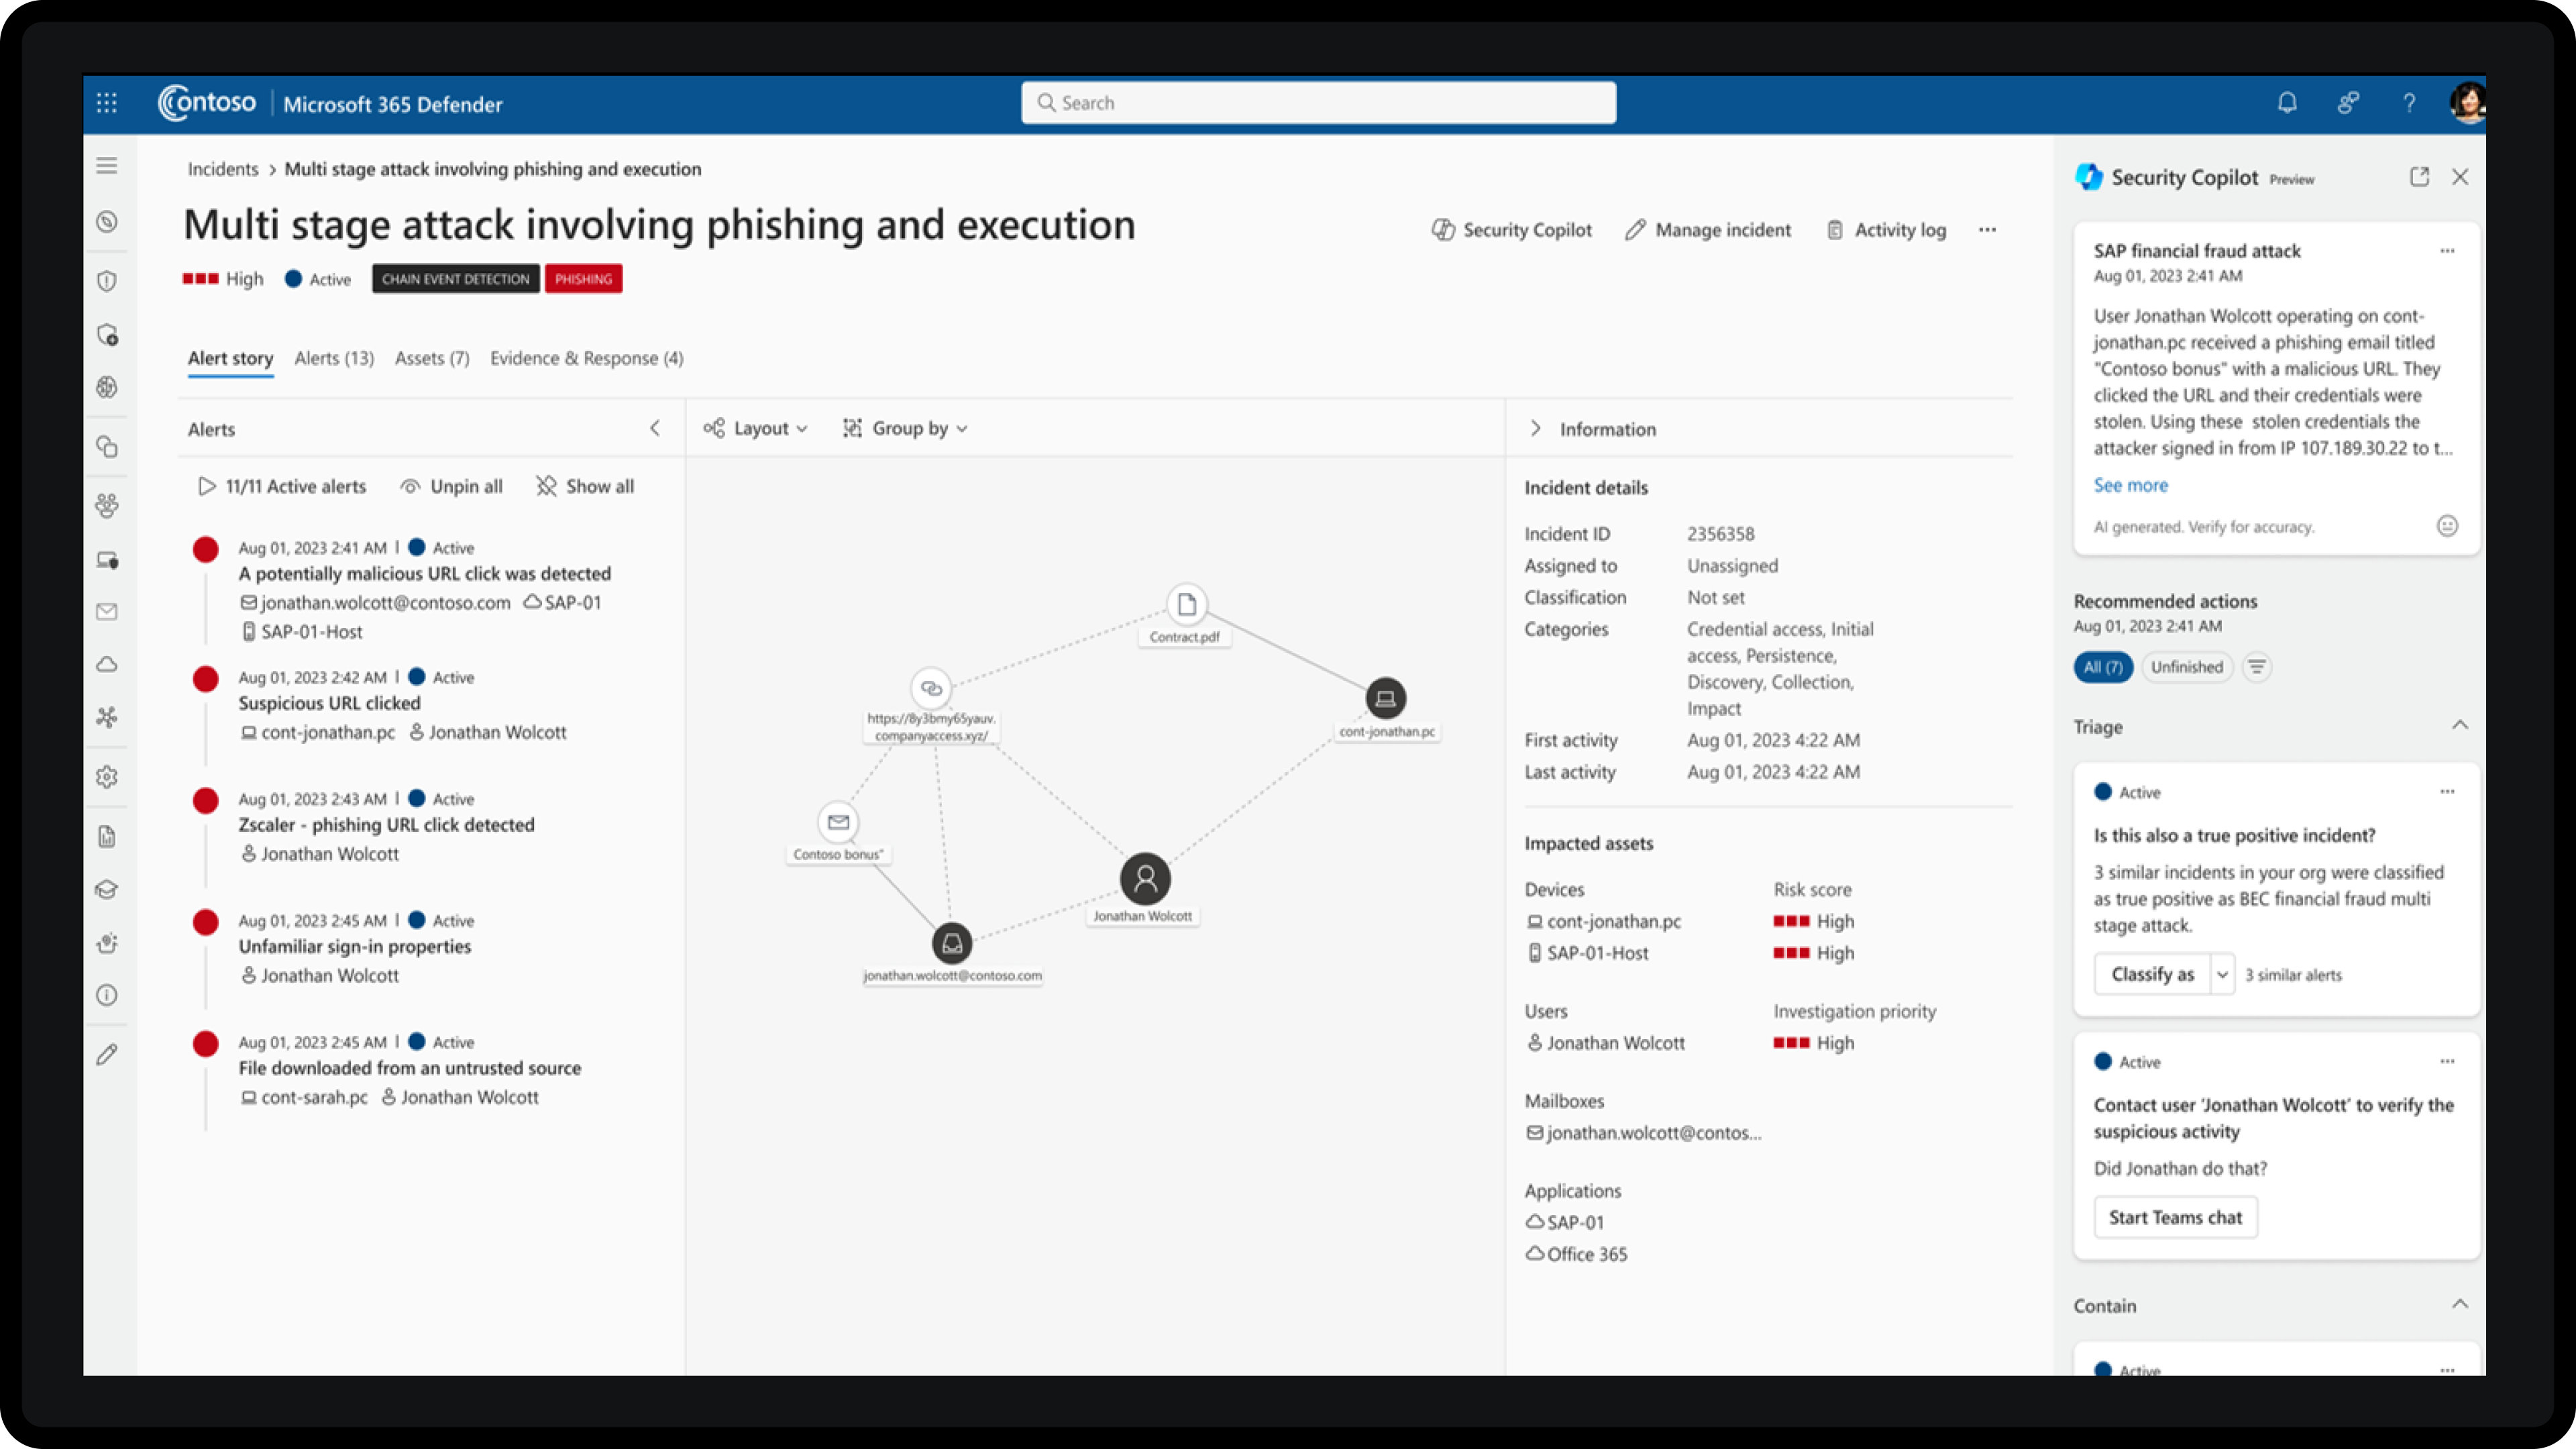This screenshot has width=2576, height=1449.
Task: Click the help question mark icon
Action: click(2409, 103)
